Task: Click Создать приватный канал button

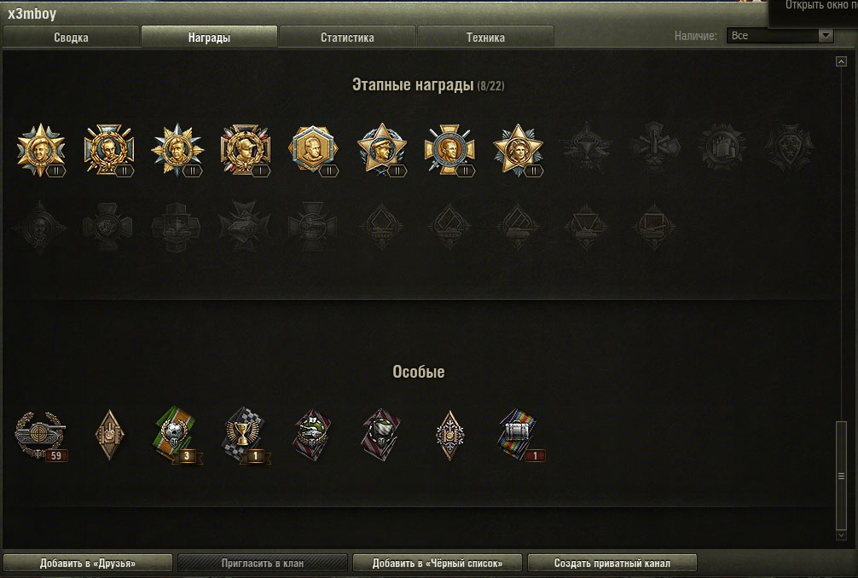Action: pyautogui.click(x=612, y=563)
